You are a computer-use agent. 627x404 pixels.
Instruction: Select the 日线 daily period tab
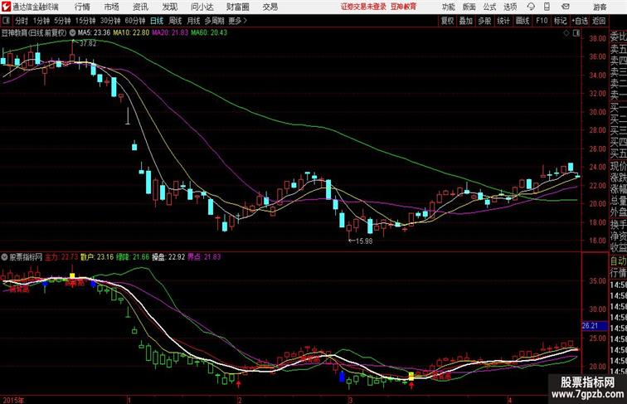157,21
